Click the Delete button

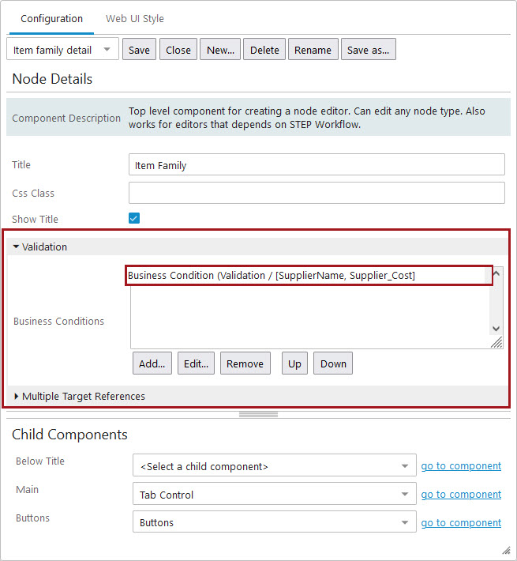[264, 50]
